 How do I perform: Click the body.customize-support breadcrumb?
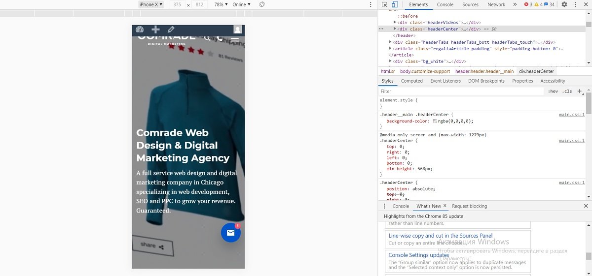click(425, 71)
